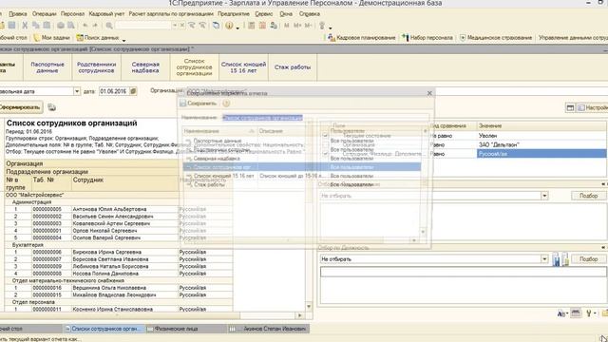Click icon right of Сформировать button
Image resolution: width=608 pixels, height=342 pixels.
pos(51,107)
